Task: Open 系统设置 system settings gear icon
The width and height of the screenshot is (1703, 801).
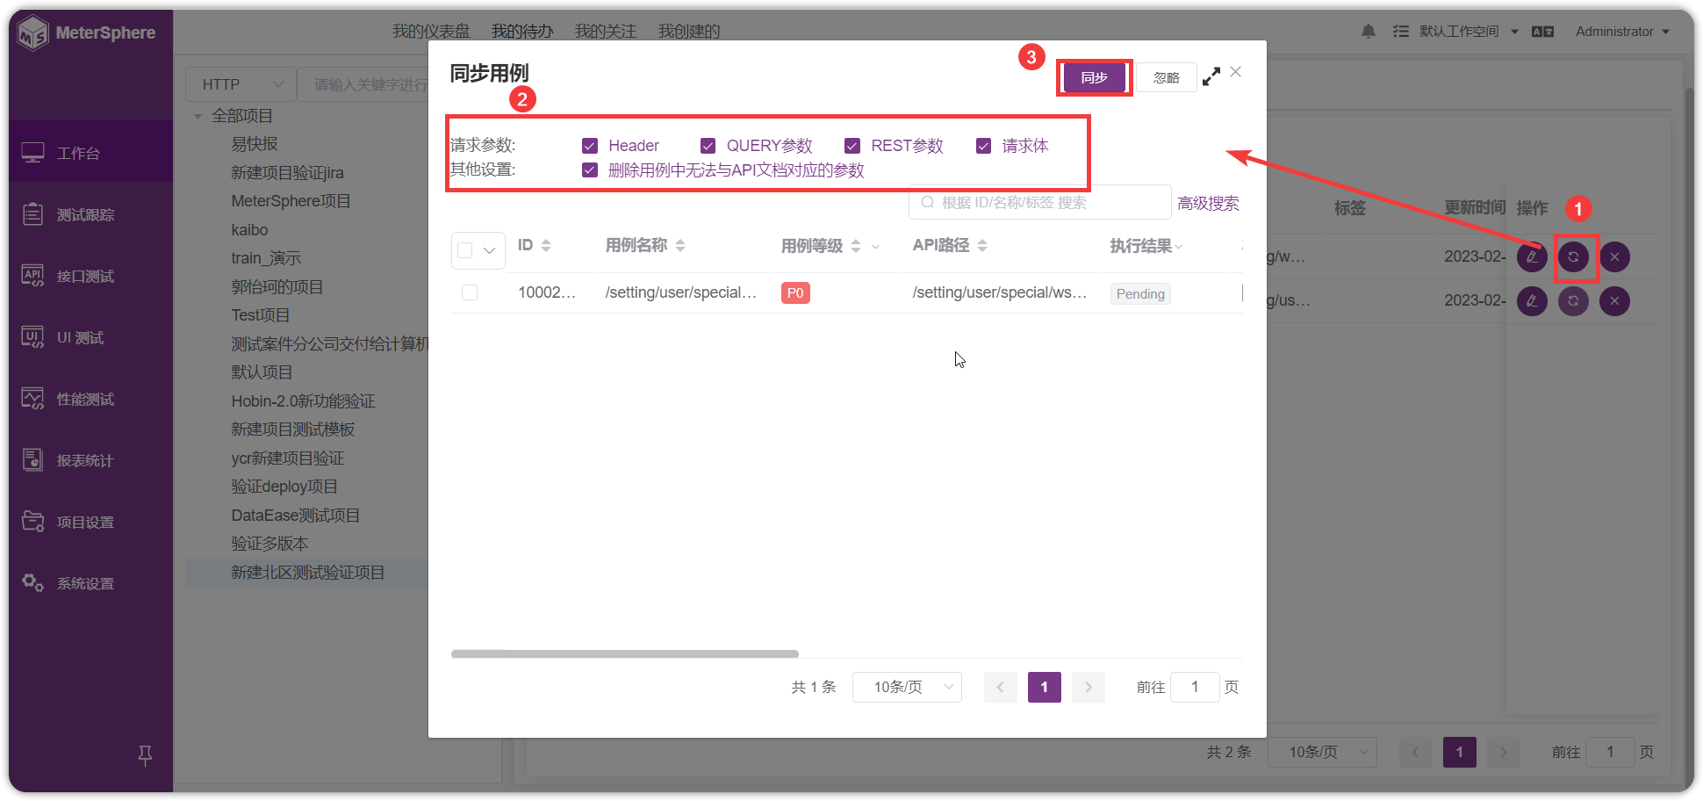Action: pos(32,582)
